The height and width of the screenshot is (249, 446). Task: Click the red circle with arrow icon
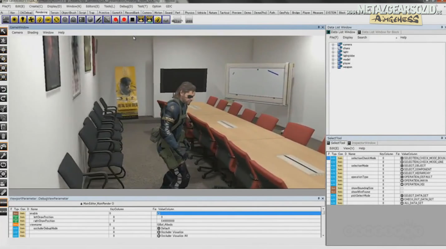coord(116,20)
